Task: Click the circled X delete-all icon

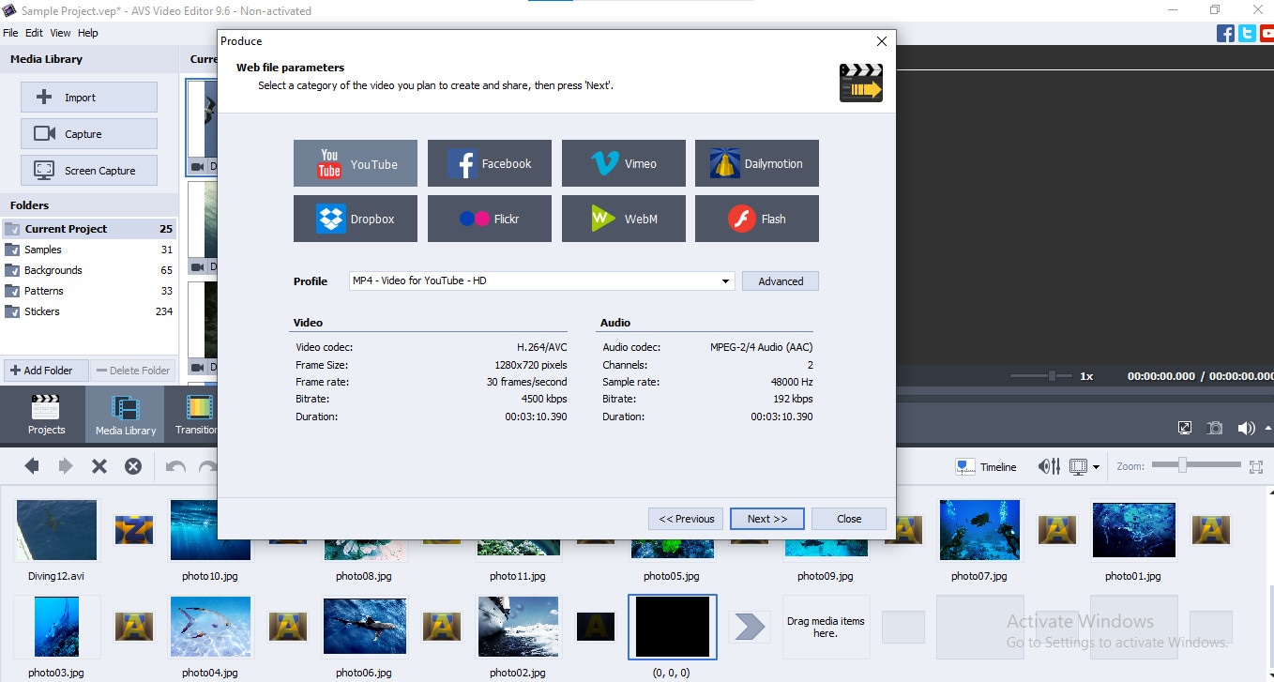Action: [x=133, y=466]
